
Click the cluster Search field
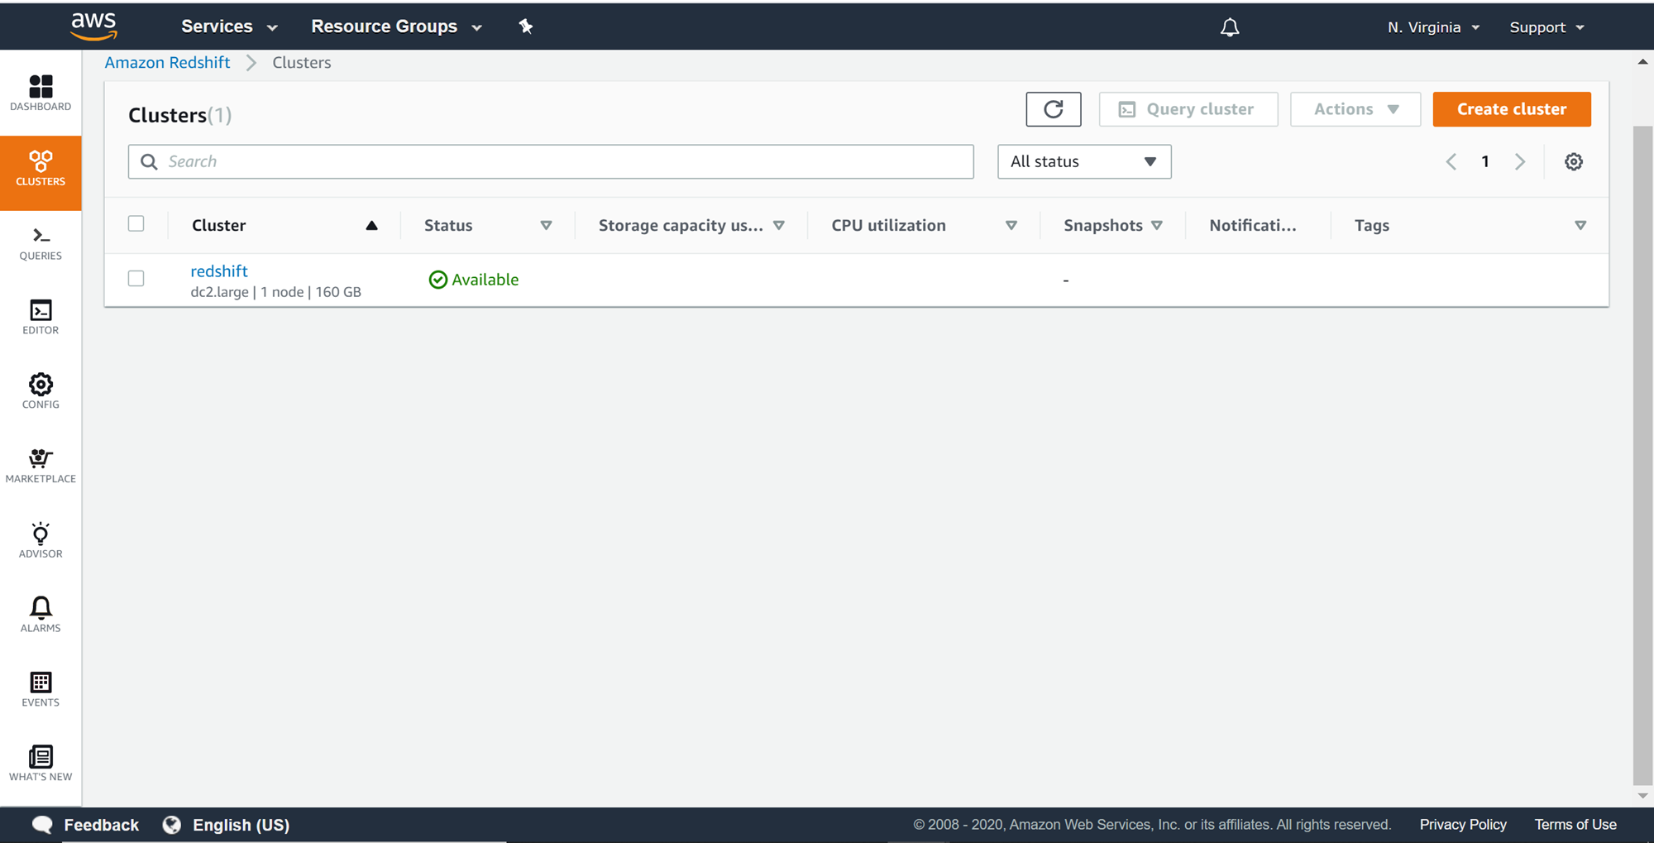tap(551, 161)
